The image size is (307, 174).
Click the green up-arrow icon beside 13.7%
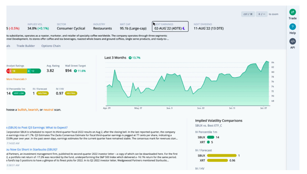coord(130,58)
